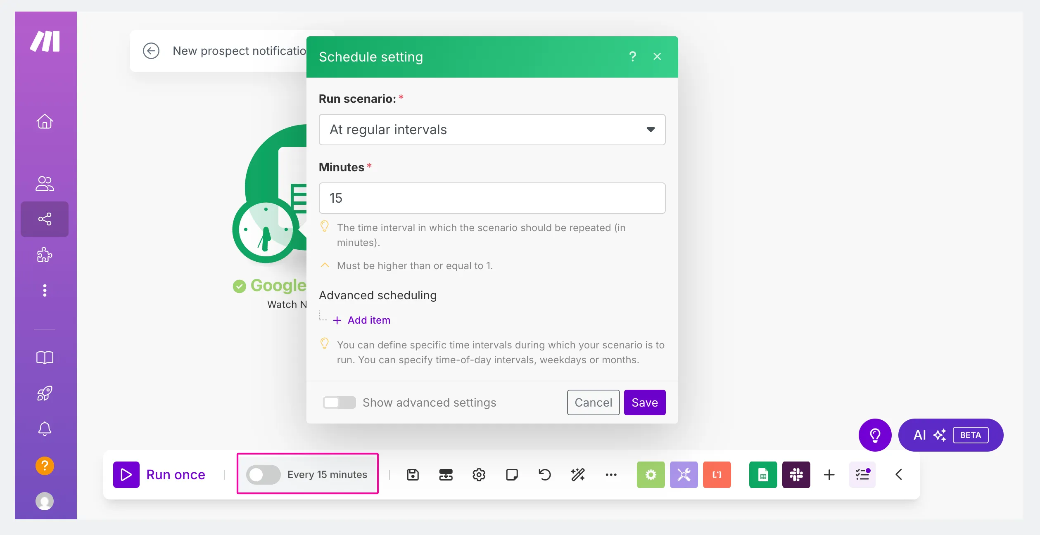The width and height of the screenshot is (1040, 535).
Task: Open the Home dashboard icon
Action: tap(45, 121)
